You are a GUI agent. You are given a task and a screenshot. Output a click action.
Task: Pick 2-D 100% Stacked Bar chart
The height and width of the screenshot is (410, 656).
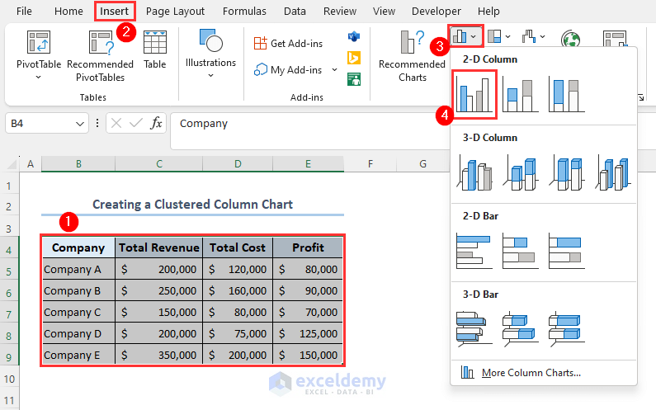566,251
